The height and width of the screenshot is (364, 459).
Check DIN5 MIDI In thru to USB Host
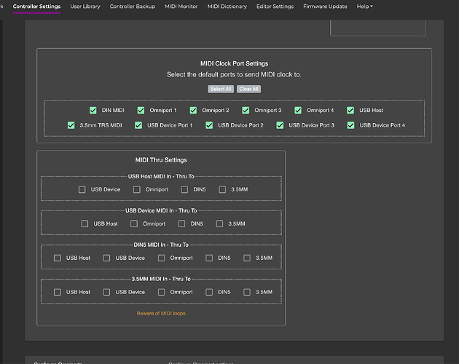[x=58, y=258]
